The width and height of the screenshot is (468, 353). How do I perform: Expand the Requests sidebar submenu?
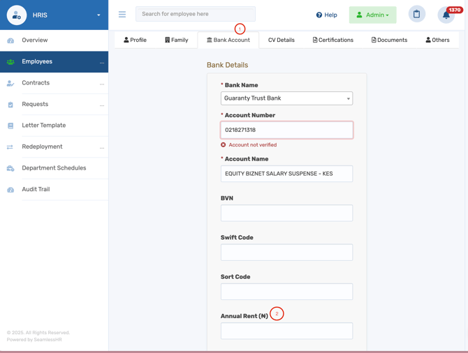coord(102,105)
